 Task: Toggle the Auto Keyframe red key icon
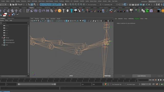click(106, 84)
